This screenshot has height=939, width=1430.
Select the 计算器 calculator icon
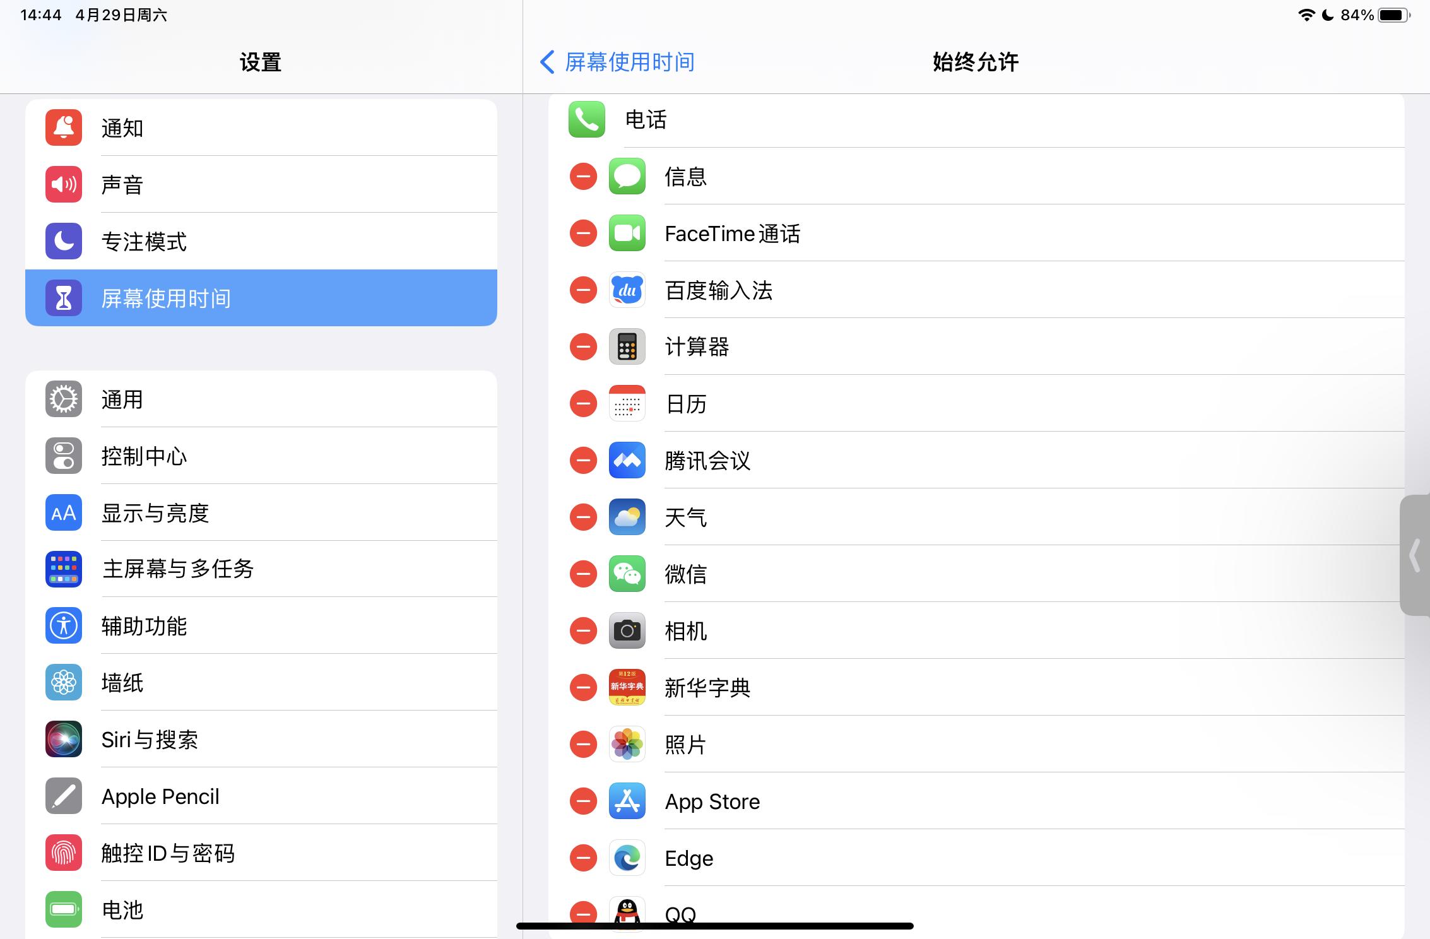coord(627,346)
